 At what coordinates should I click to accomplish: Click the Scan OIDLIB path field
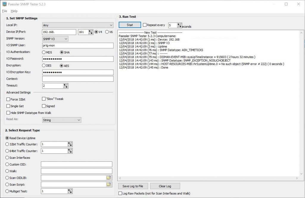pos(74,177)
